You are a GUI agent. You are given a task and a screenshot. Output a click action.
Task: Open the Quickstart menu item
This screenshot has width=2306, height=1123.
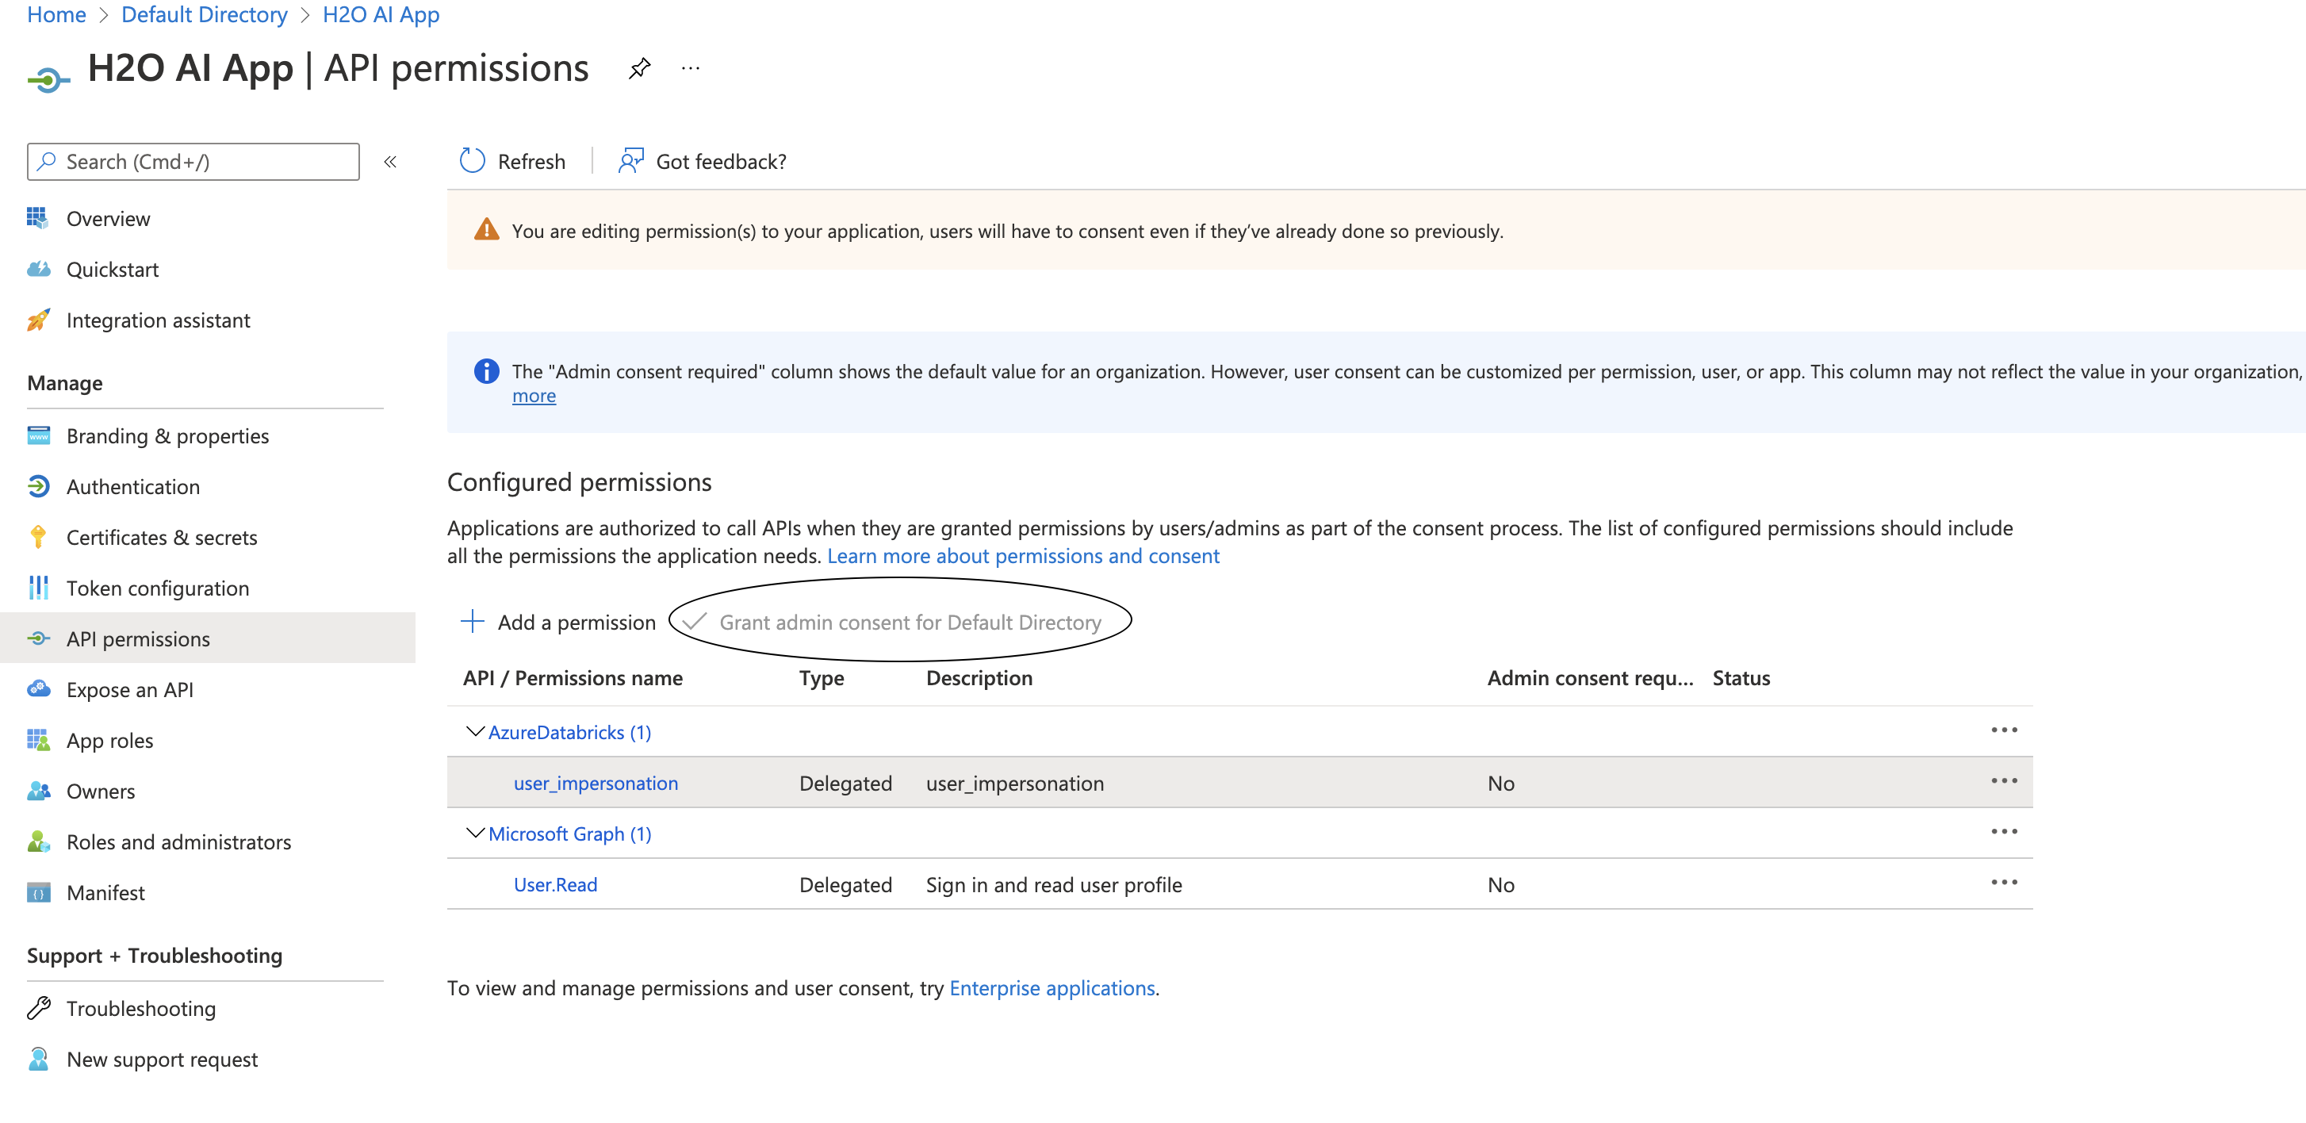pos(112,270)
